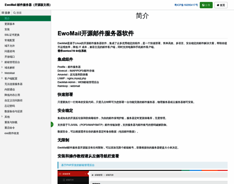Open the 粤ICP备16095417号 link
The height and width of the screenshot is (184, 234).
coord(186,5)
